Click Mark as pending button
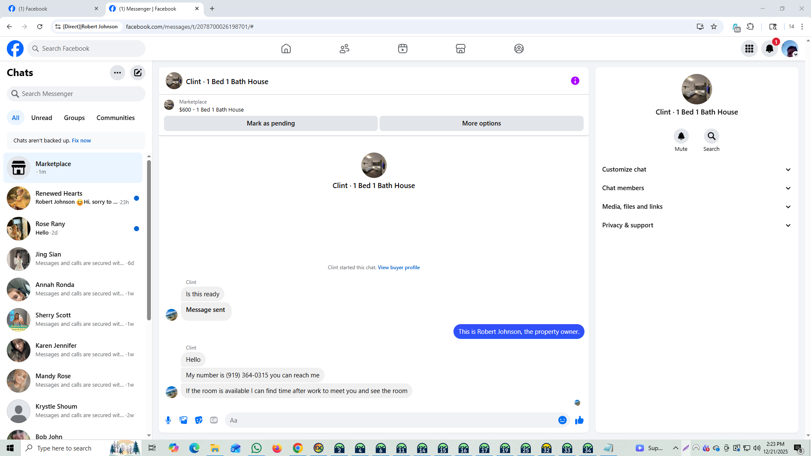The image size is (811, 456). click(270, 123)
